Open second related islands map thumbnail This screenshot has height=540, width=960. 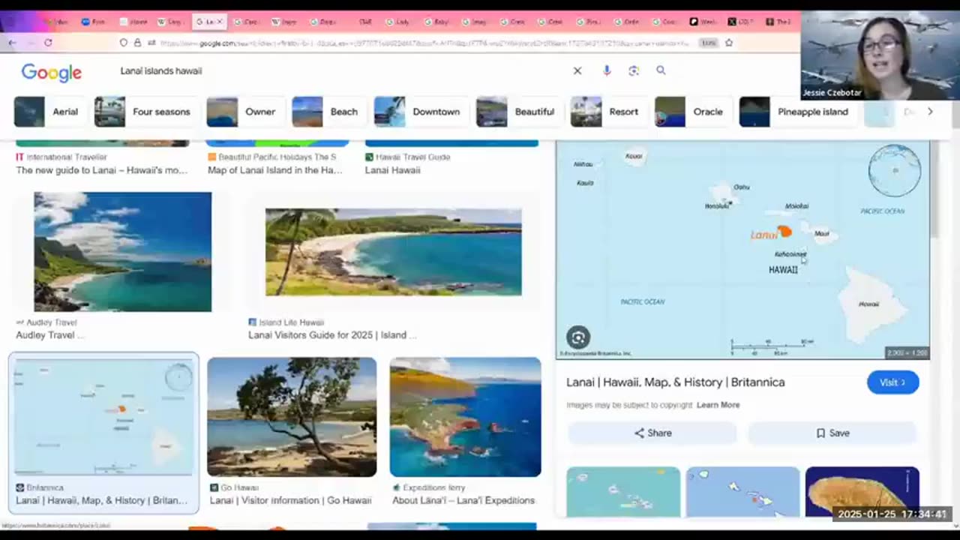click(x=742, y=492)
